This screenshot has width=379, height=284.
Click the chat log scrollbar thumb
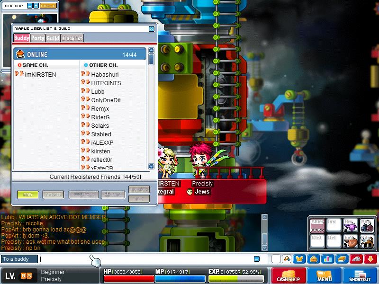265,239
